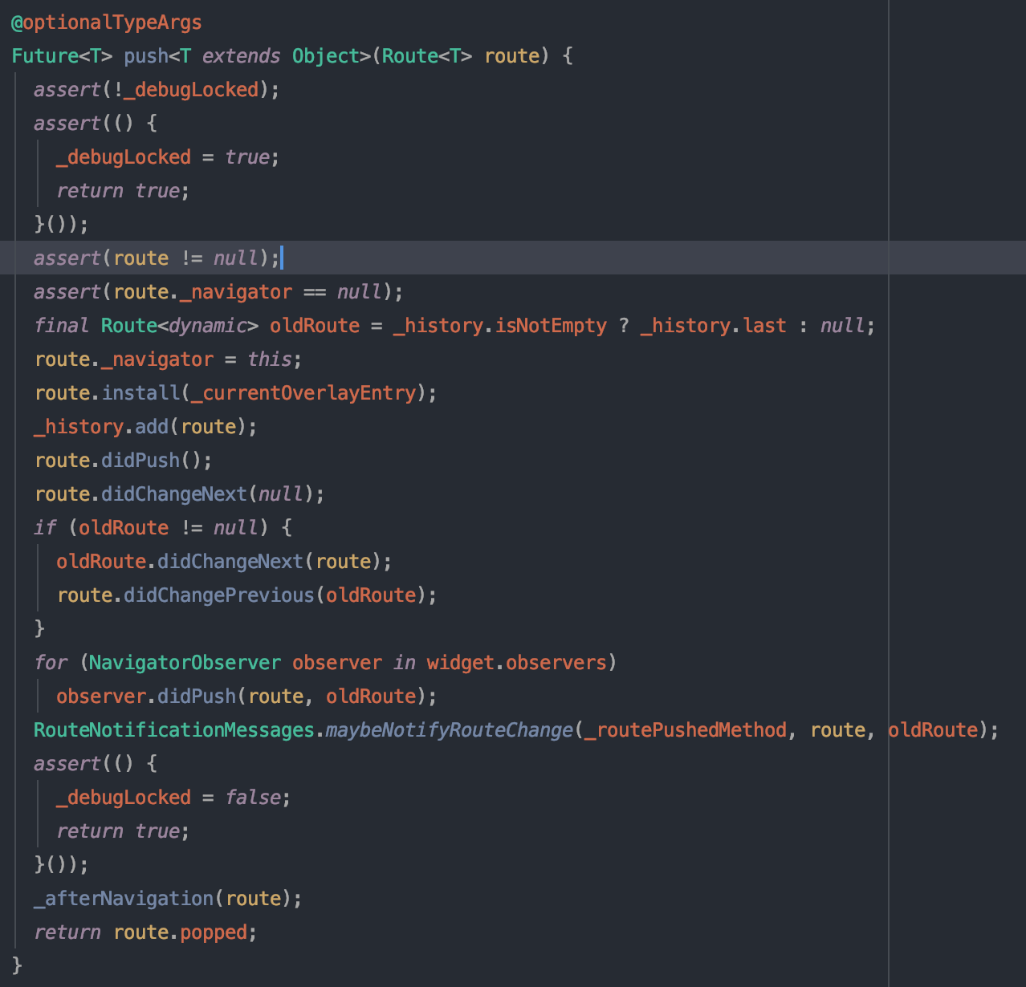This screenshot has height=987, width=1026.
Task: Click 'Object' type in generic bound
Action: pyautogui.click(x=325, y=56)
